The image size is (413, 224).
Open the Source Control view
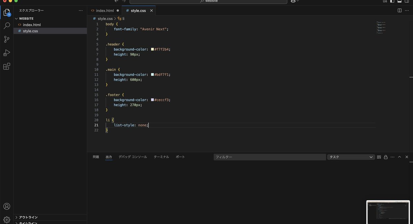coord(7,40)
